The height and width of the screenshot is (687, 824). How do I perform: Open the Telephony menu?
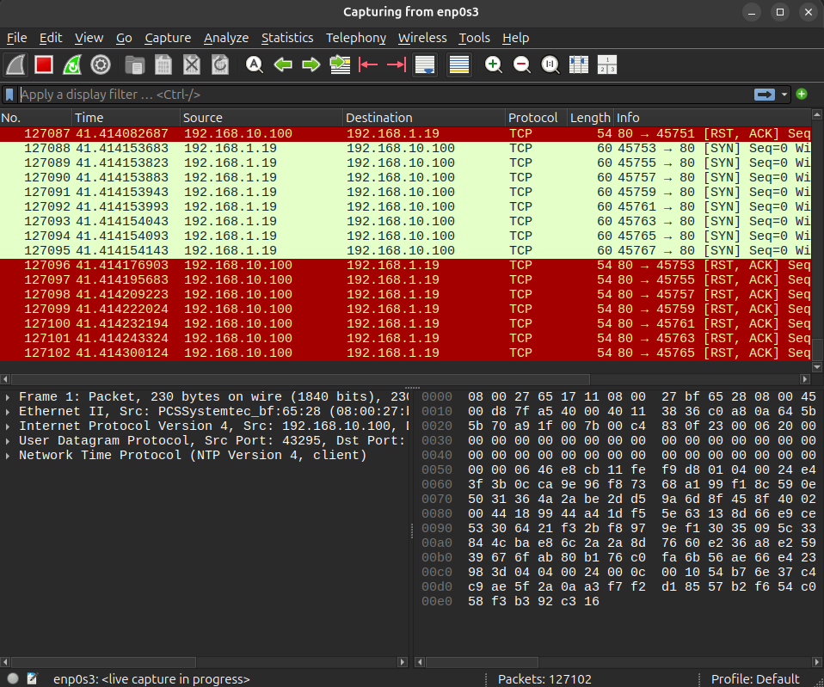click(356, 38)
